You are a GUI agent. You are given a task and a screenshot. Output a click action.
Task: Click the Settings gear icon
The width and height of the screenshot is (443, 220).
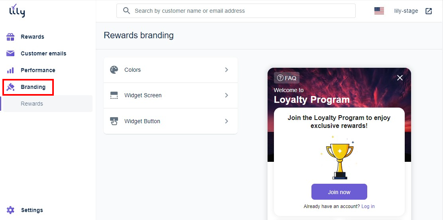click(10, 210)
